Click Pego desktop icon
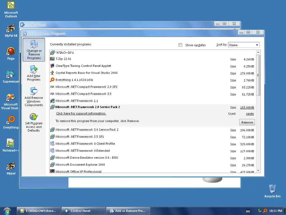Image resolution: width=286 pixels, height=215 pixels. pos(11,53)
